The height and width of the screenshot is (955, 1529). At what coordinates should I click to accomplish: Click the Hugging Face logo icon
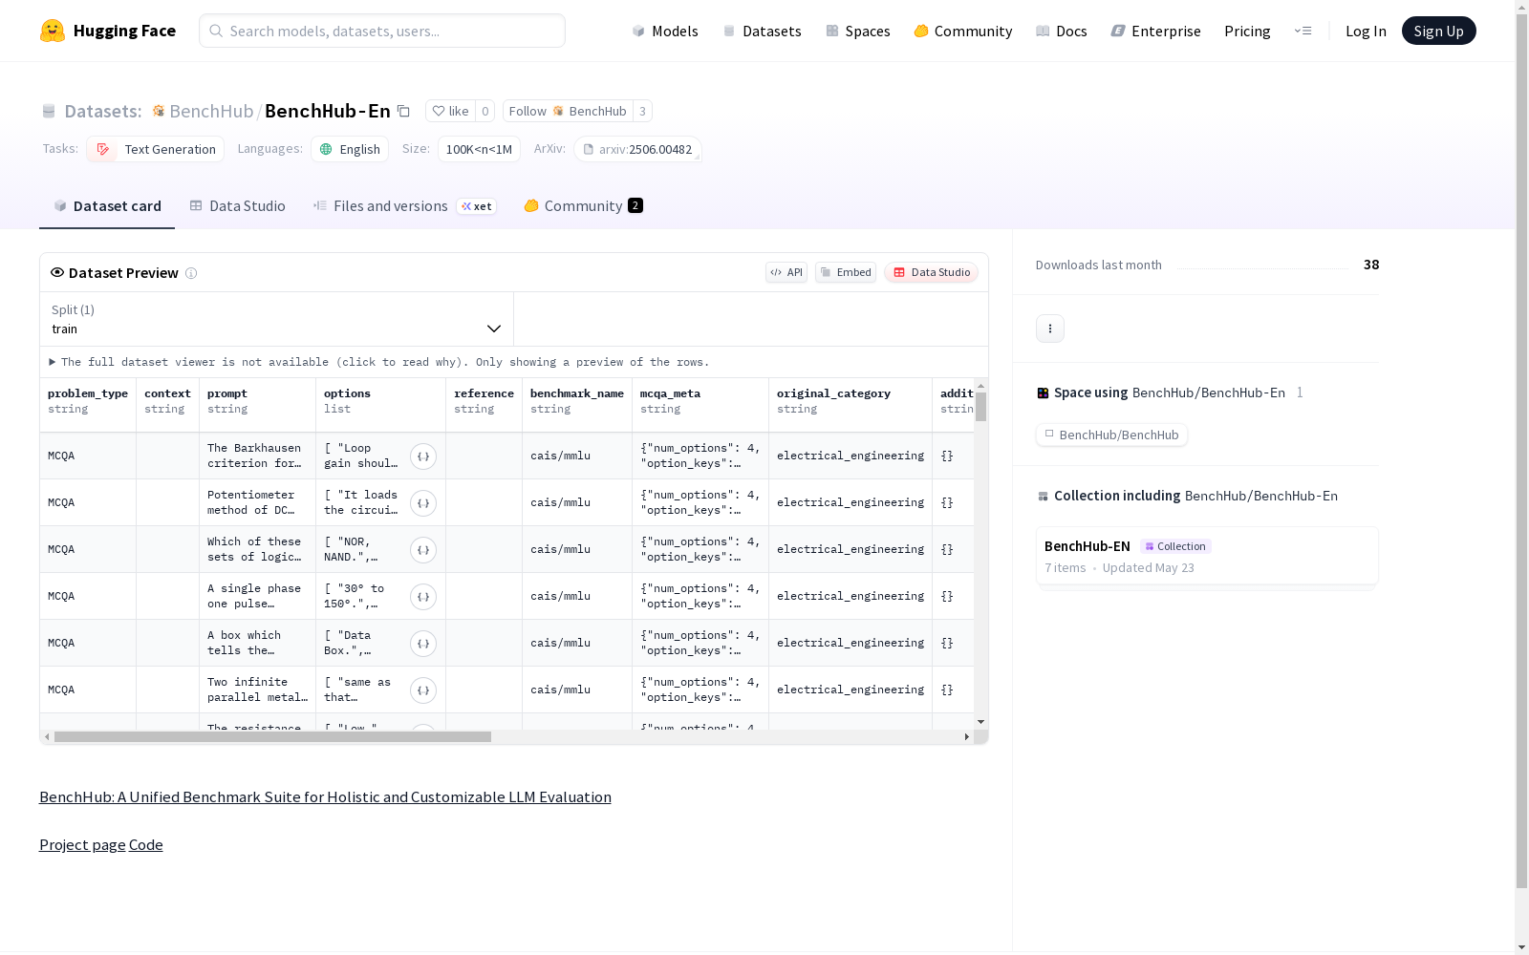point(53,31)
